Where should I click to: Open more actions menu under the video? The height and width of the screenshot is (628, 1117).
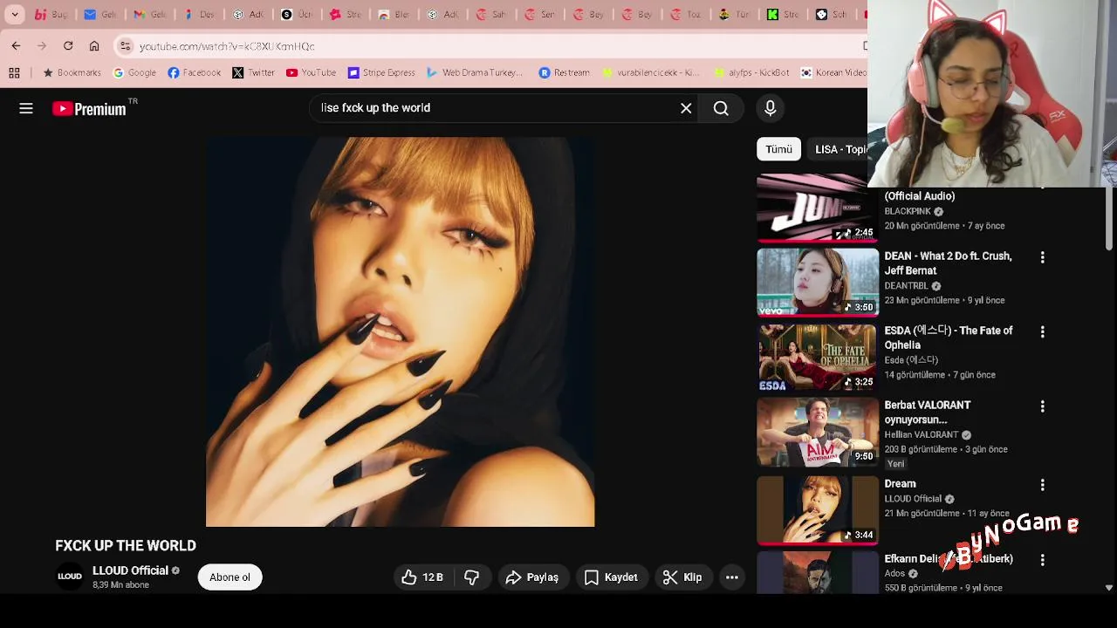point(732,577)
